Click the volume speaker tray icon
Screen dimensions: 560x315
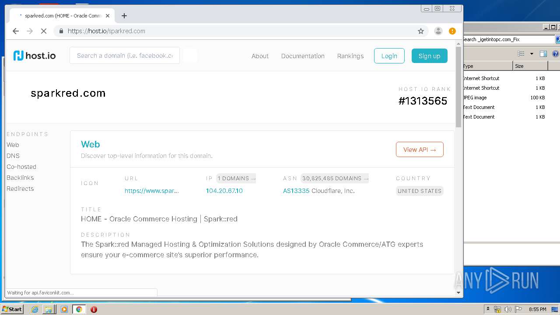(507, 309)
